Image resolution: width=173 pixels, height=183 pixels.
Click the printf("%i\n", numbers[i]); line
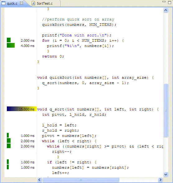pyautogui.click(x=80, y=46)
